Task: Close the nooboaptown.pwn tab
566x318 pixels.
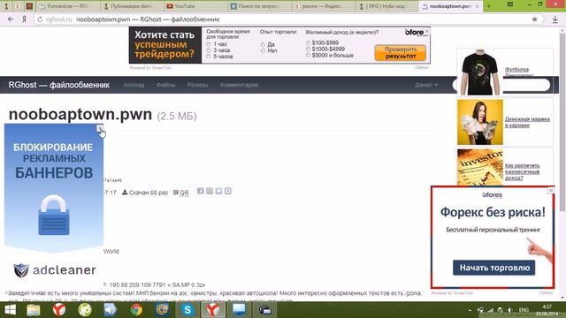Action: pos(477,6)
